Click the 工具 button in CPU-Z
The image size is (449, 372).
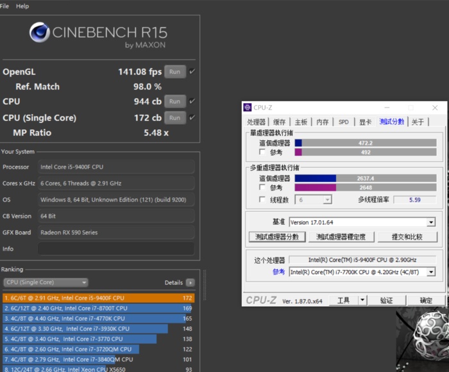(x=344, y=300)
